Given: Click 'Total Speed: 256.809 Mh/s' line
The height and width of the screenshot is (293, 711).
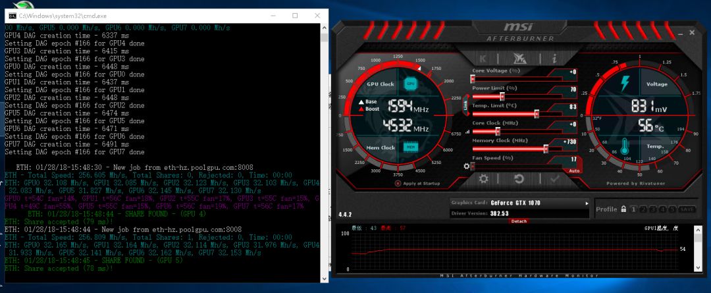Looking at the screenshot, I should coord(148,237).
